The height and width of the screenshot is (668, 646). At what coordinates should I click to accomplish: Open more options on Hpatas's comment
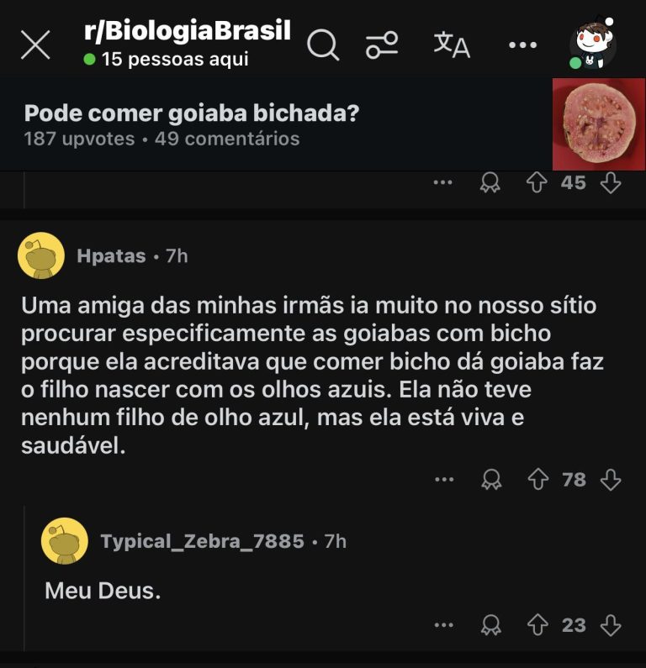click(x=443, y=480)
